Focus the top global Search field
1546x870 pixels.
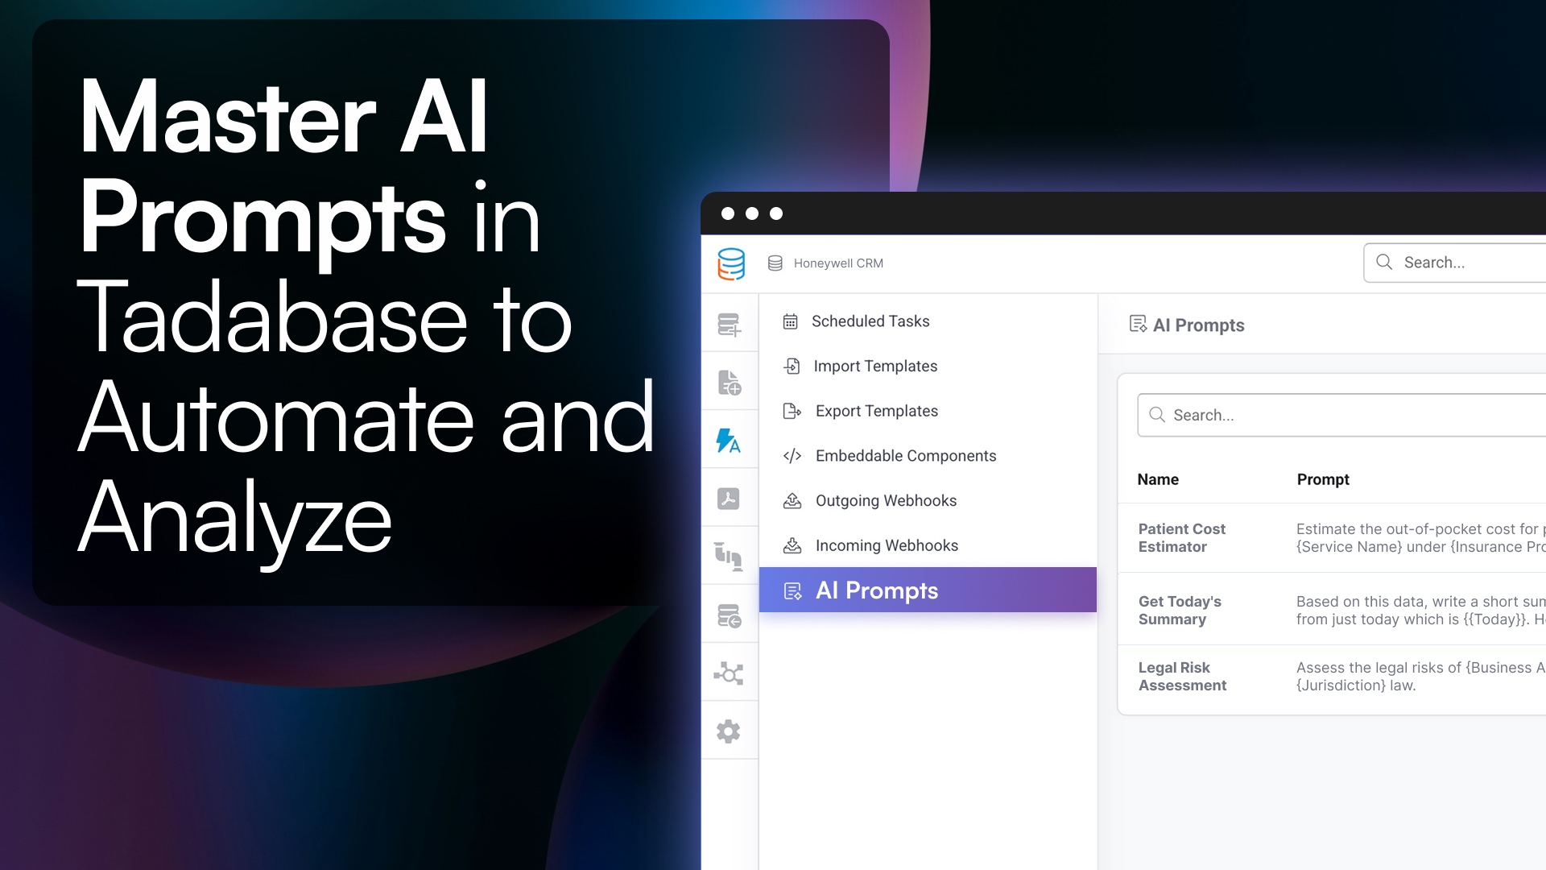point(1454,263)
